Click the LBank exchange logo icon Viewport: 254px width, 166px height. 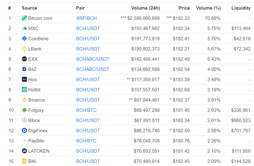(x=24, y=49)
